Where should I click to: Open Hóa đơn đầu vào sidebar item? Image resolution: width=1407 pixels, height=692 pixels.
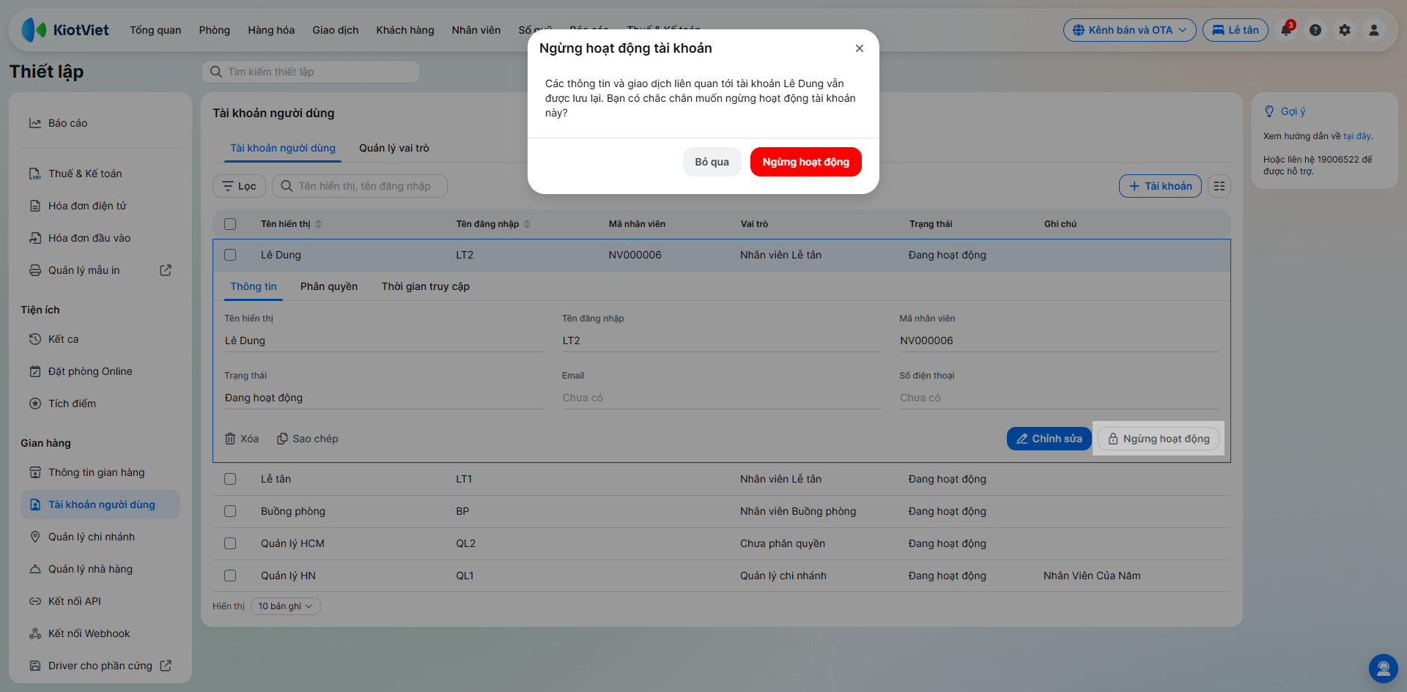click(100, 238)
